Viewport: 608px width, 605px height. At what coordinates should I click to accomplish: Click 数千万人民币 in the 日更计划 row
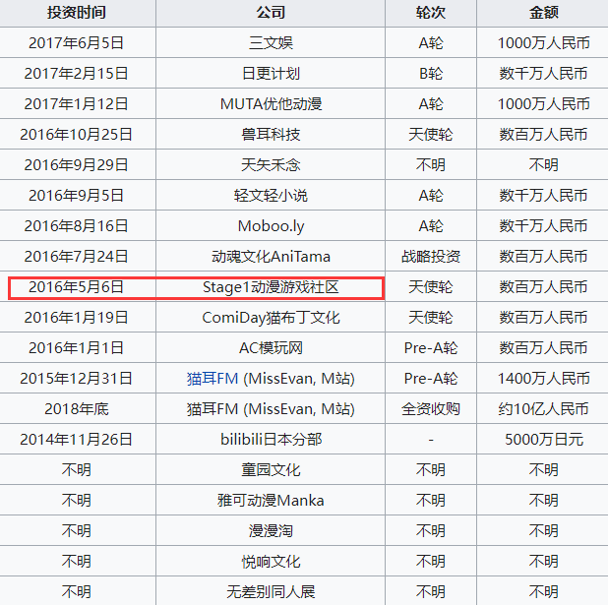click(544, 74)
